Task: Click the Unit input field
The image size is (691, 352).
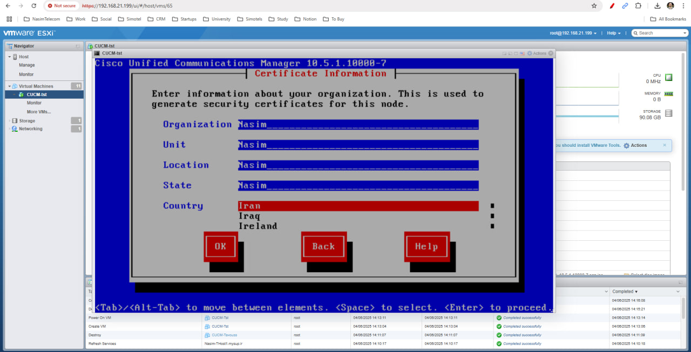Action: [358, 145]
